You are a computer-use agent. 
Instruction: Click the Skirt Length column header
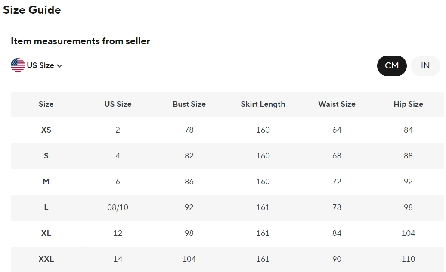click(263, 104)
